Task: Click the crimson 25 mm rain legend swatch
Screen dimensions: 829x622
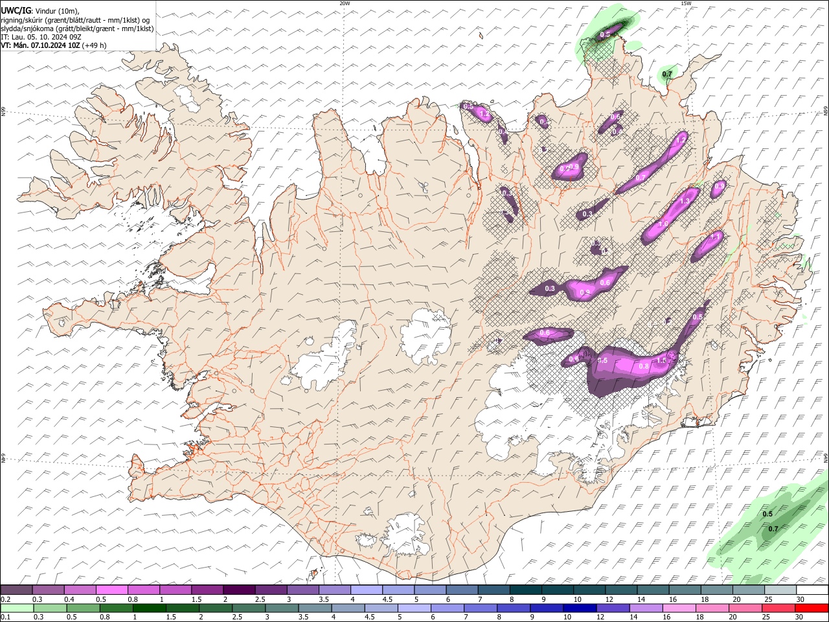Action: [x=778, y=608]
